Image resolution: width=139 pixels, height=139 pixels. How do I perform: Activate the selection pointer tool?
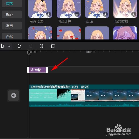tap(3, 46)
